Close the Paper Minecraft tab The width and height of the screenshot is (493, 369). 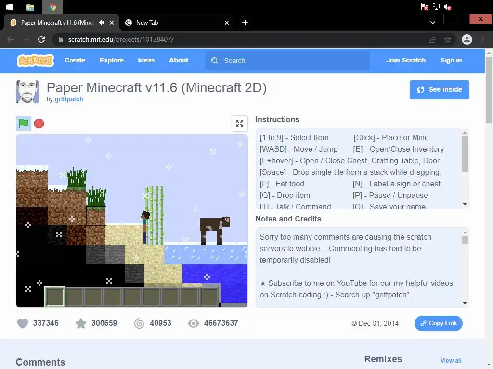coord(112,23)
